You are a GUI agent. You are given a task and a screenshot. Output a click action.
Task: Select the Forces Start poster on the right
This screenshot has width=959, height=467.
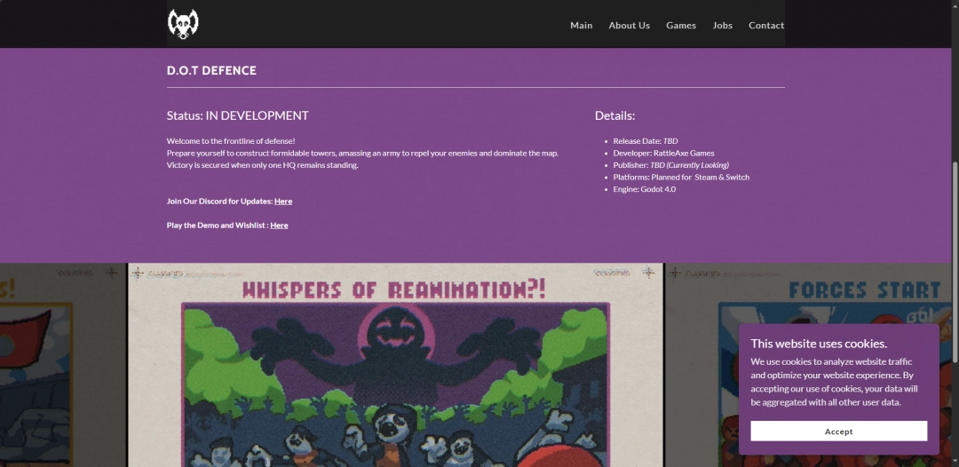701,373
